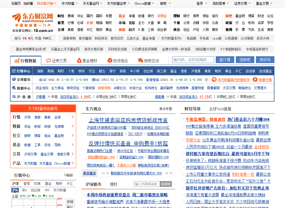Click the 股吧互动 chat bubble icon
Screen dimensions: 285x208
pyautogui.click(x=140, y=60)
